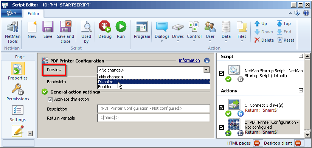This screenshot has width=312, height=148.
Task: Toggle Activate this action checkbox
Action: [50, 100]
